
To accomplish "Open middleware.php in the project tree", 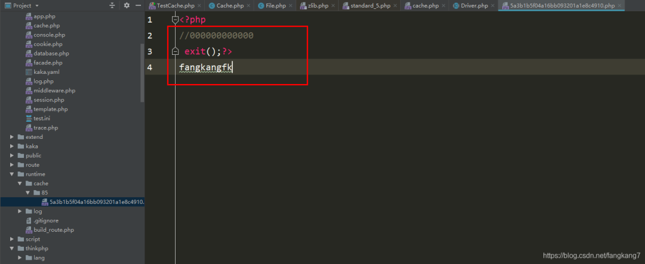I will (54, 91).
